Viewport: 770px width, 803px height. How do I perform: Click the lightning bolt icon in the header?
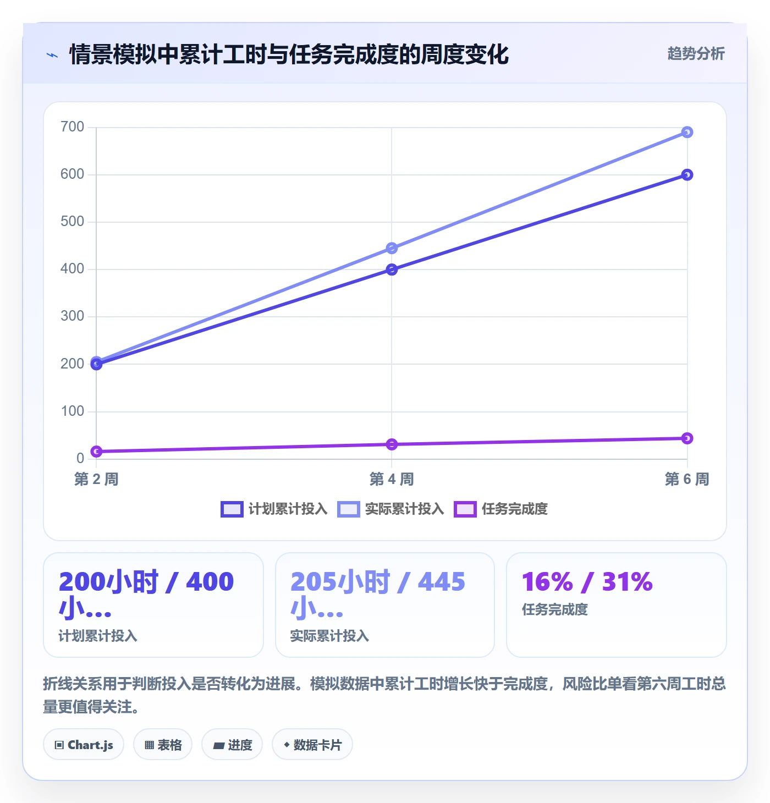click(52, 55)
